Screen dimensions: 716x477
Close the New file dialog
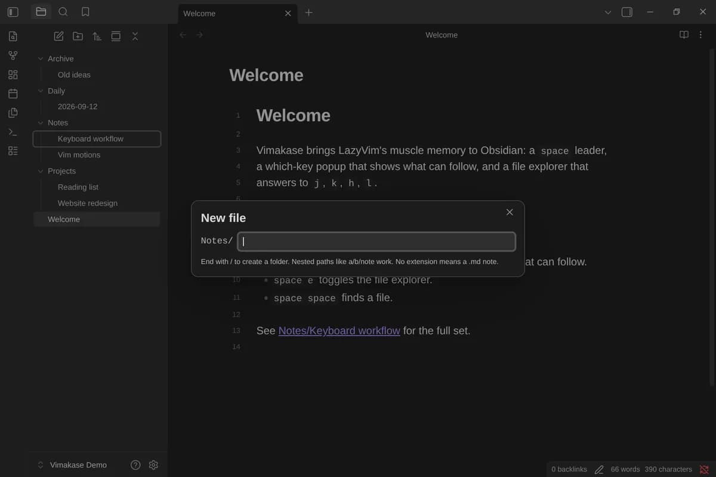click(510, 212)
